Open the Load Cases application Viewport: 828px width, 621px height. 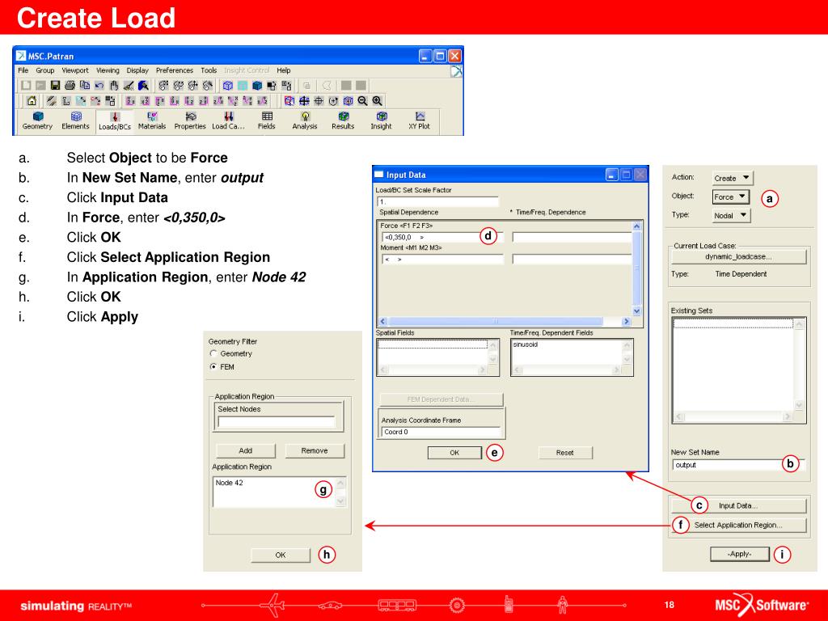coord(228,121)
